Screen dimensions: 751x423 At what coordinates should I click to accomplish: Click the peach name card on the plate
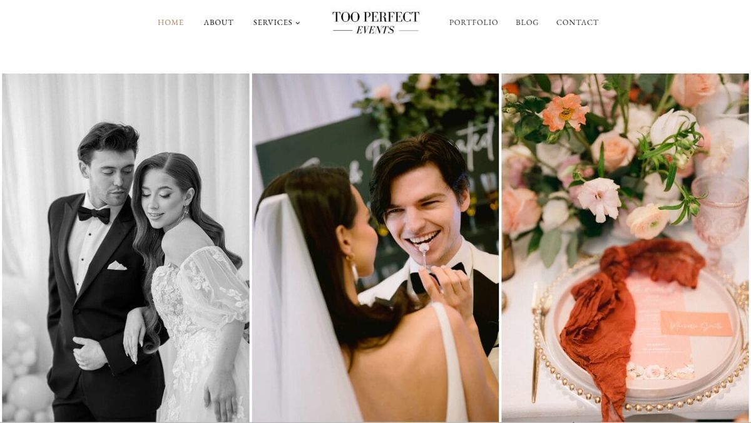coord(696,324)
